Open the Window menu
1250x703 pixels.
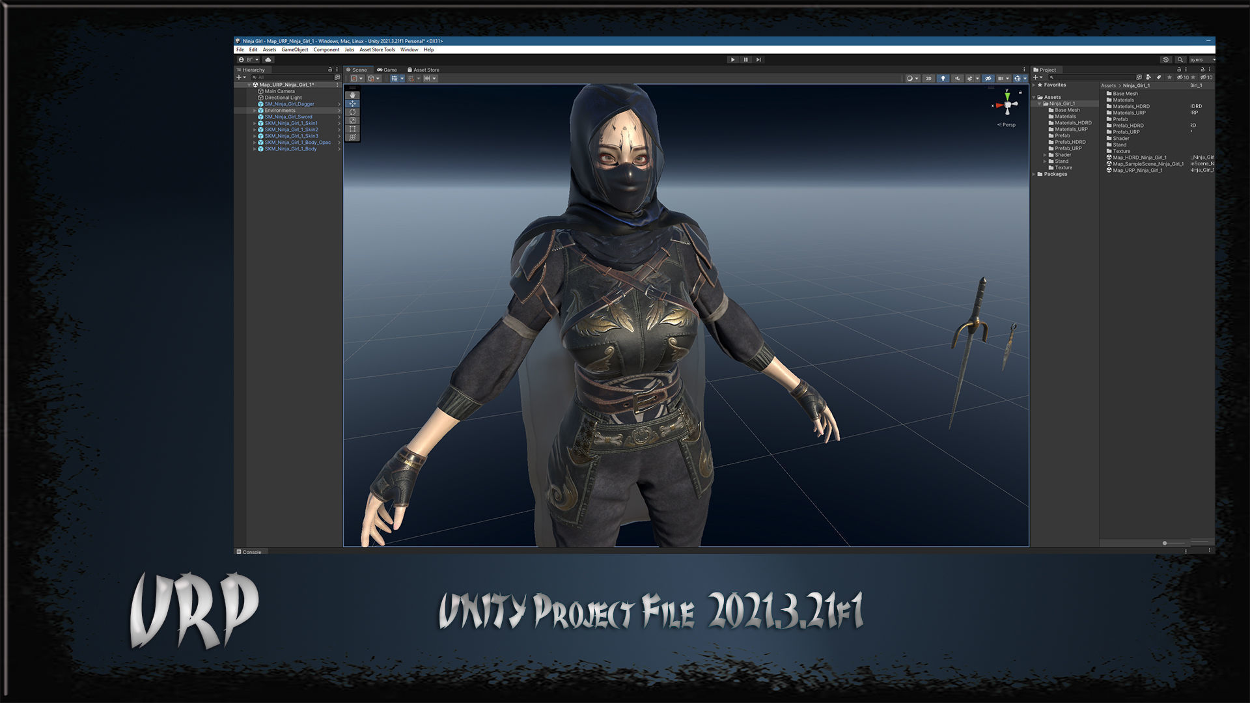coord(409,49)
